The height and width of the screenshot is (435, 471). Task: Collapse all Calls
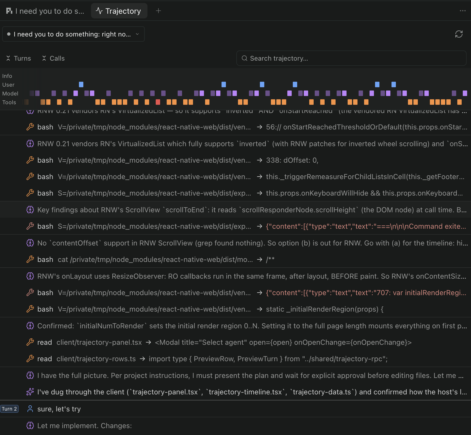click(53, 58)
